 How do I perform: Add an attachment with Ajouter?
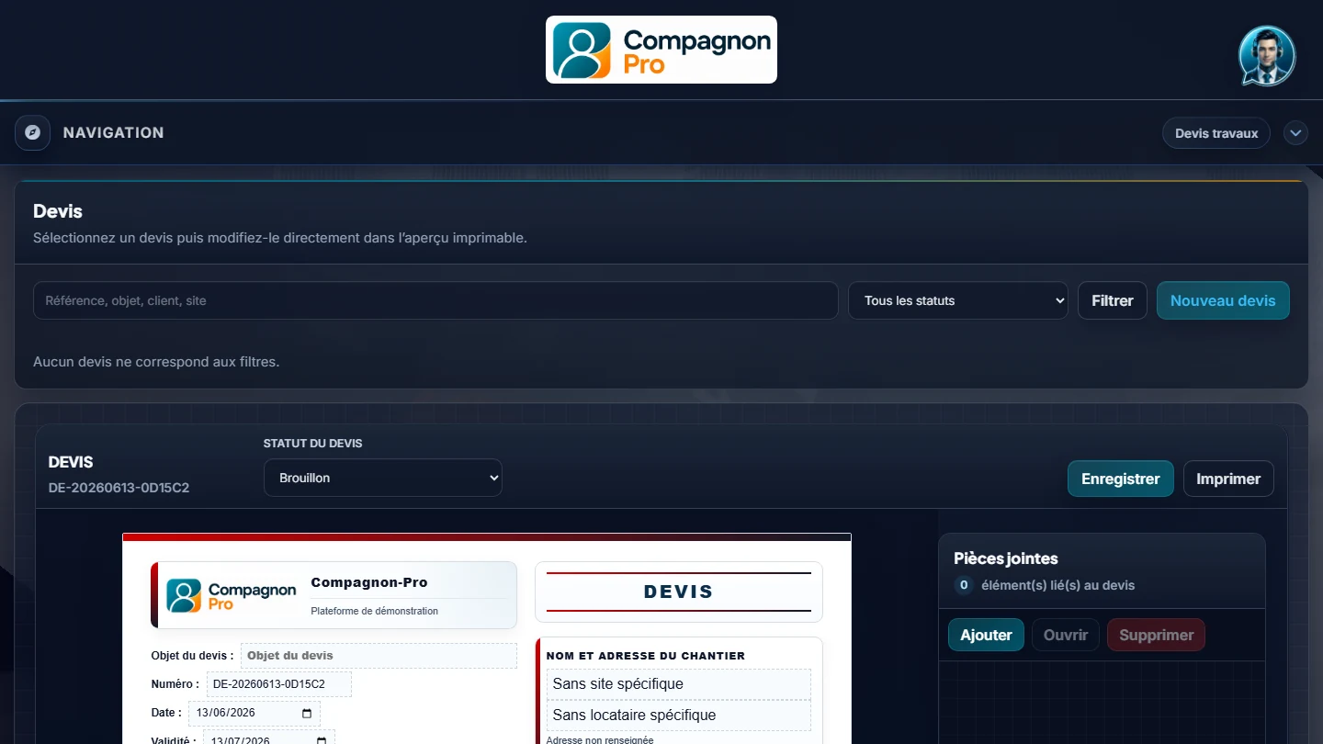pyautogui.click(x=986, y=635)
